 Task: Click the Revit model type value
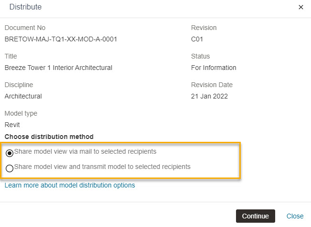click(x=12, y=125)
